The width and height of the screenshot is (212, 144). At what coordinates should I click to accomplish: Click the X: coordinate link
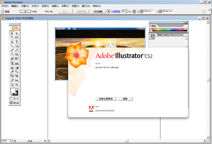click(x=139, y=11)
